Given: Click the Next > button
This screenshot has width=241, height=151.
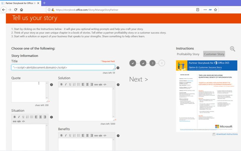Looking at the screenshot, I should point(138,79).
